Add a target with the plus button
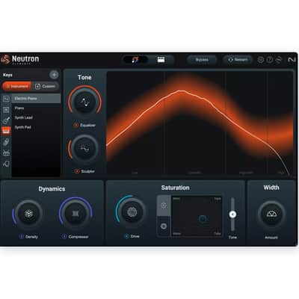 54,75
